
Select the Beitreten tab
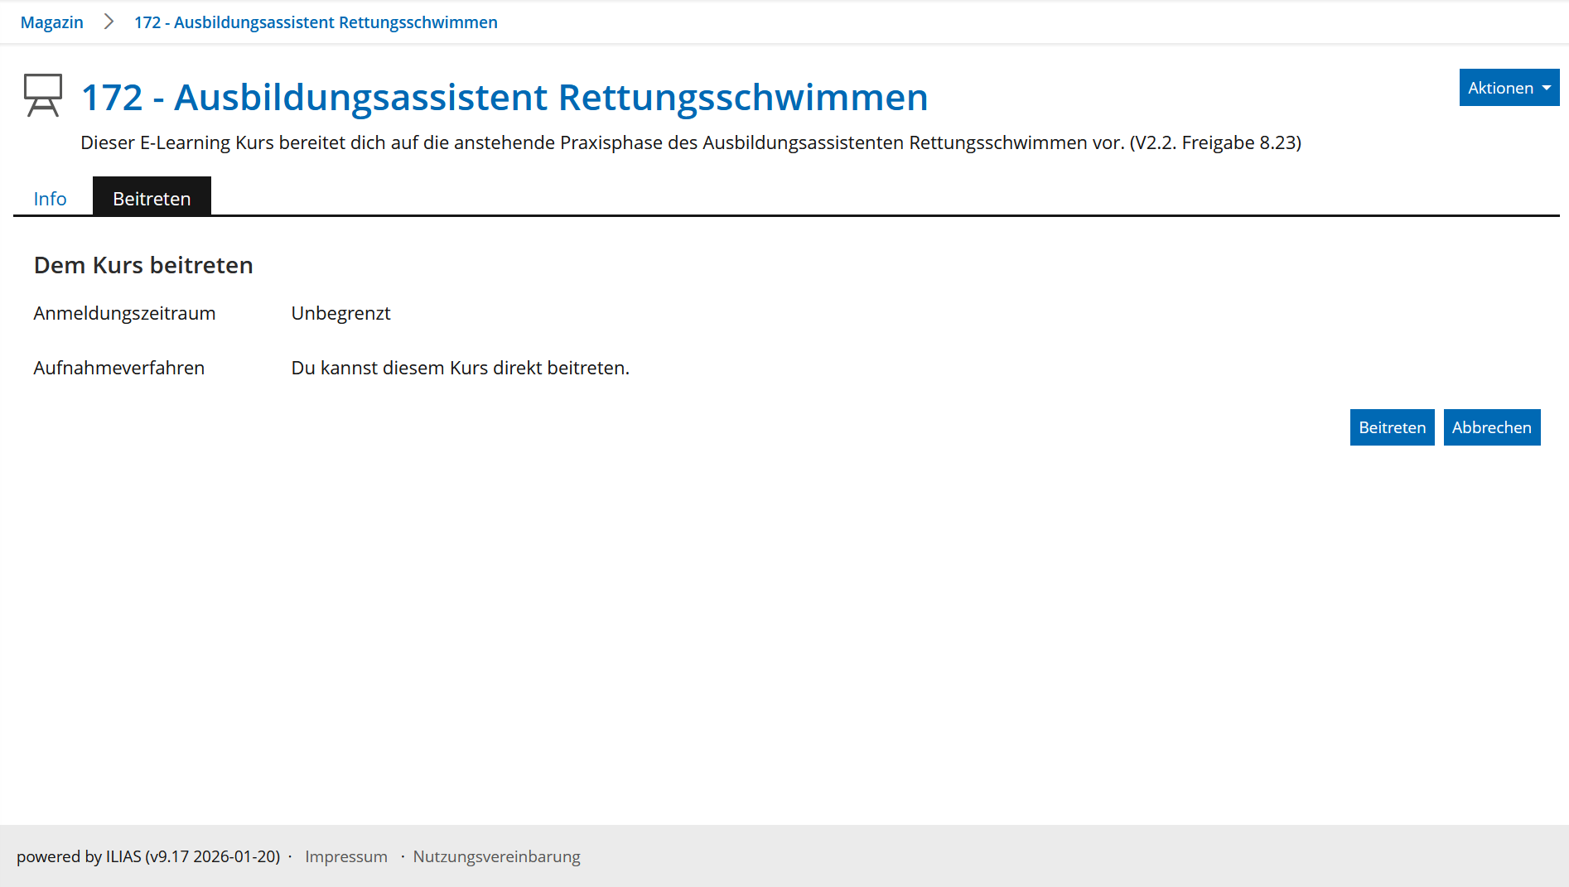click(152, 199)
